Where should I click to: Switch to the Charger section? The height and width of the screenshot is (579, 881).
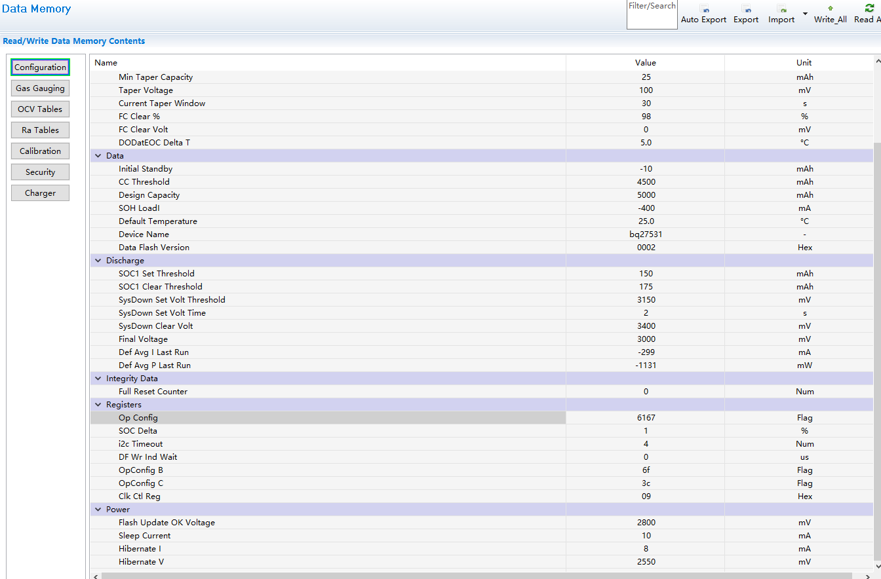click(x=41, y=193)
